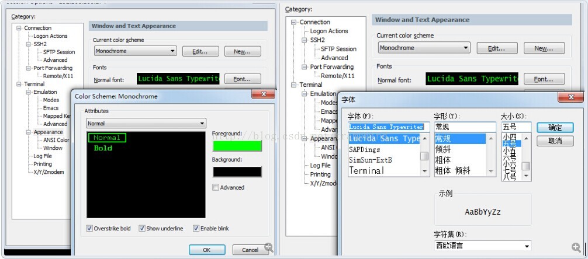The image size is (588, 259).
Task: Click New... button in Color Scheme window
Action: pyautogui.click(x=243, y=51)
